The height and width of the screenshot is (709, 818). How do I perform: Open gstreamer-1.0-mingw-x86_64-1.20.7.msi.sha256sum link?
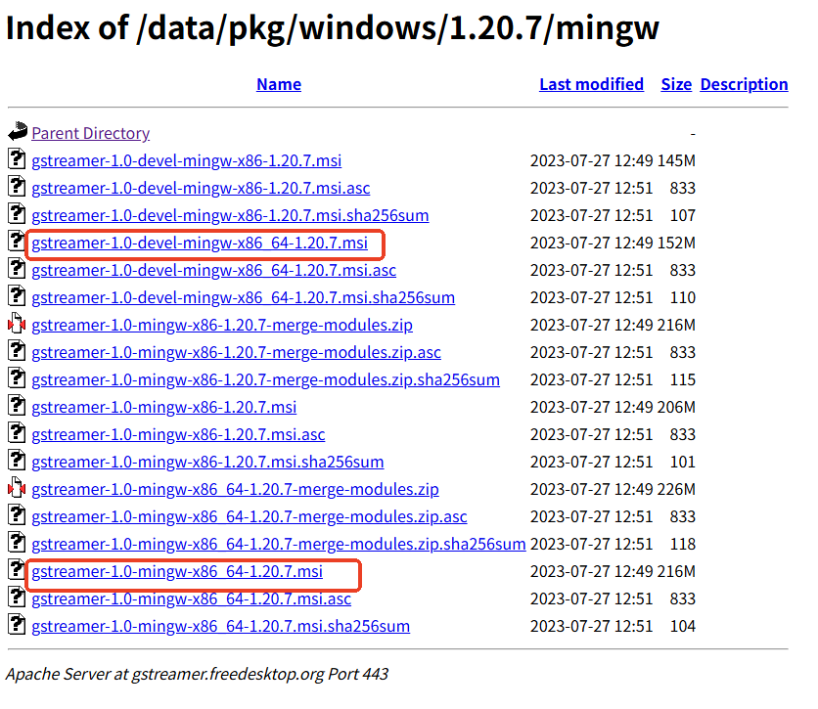pyautogui.click(x=221, y=626)
